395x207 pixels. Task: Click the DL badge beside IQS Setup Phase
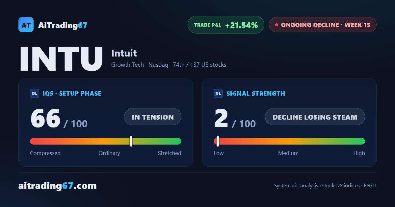tap(35, 94)
